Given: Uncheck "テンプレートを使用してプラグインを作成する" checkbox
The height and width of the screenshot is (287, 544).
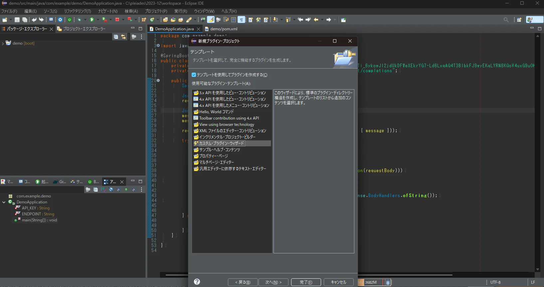Looking at the screenshot, I should tap(194, 75).
